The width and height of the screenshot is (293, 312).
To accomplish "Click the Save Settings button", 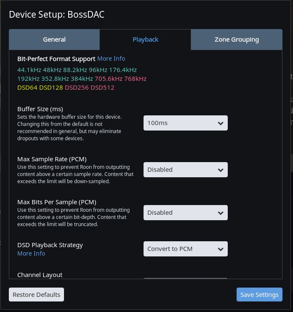I will pos(259,295).
